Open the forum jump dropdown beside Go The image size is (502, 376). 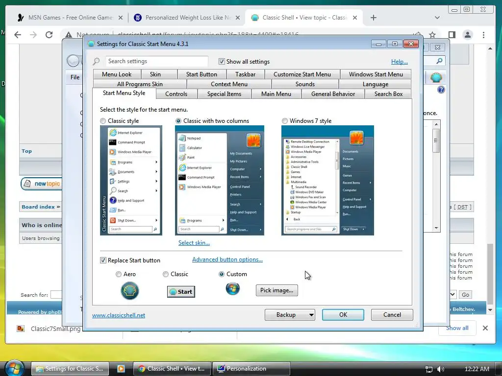(452, 294)
